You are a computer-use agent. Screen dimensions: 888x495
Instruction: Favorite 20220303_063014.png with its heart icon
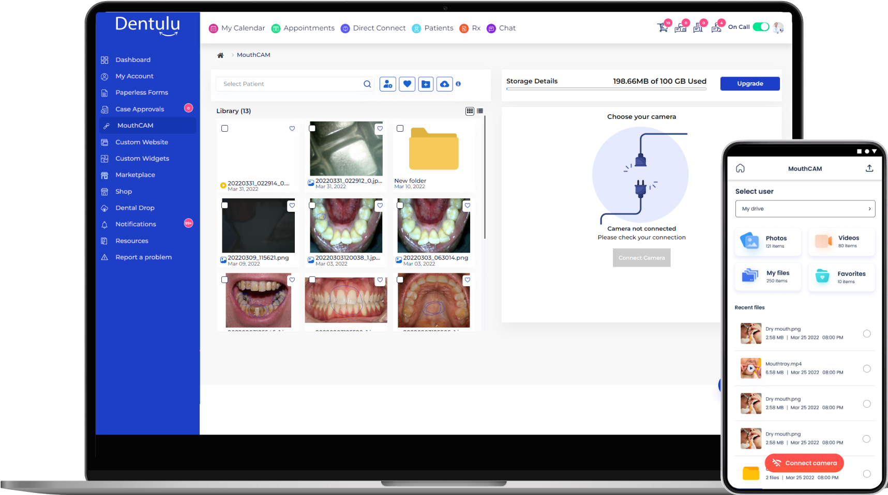point(468,206)
